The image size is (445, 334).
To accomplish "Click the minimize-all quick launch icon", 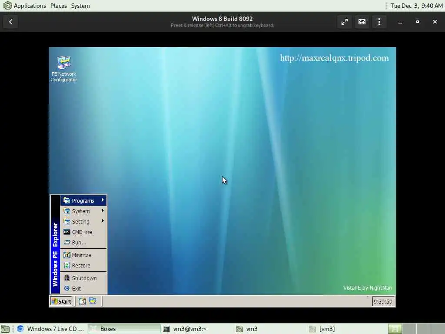I will tap(82, 301).
